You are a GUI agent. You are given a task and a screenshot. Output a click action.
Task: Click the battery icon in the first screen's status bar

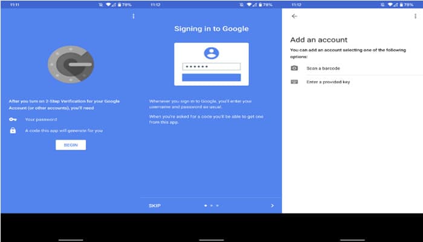click(120, 5)
